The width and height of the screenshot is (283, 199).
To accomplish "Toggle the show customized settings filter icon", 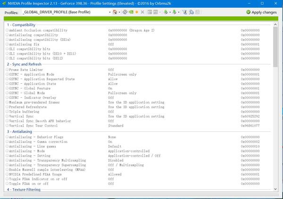I will pyautogui.click(x=184, y=12).
